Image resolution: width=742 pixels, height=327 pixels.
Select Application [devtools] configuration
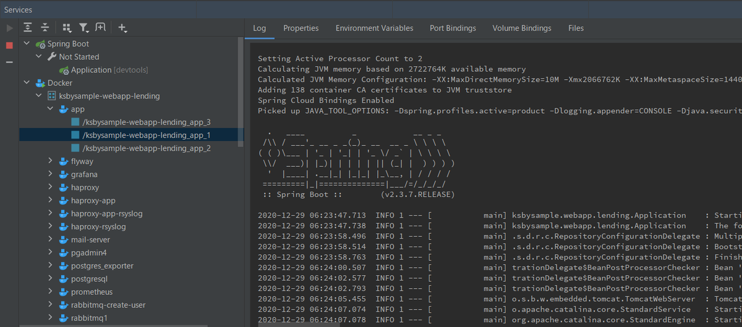104,70
